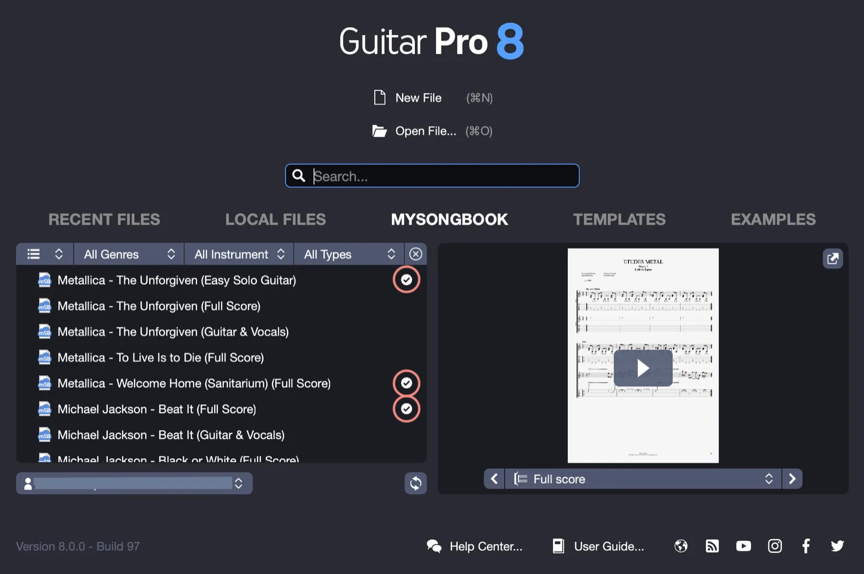The image size is (864, 574).
Task: Go to previous track in preview
Action: tap(494, 479)
